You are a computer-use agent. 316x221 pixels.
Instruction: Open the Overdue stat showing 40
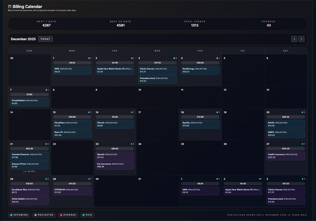[x=269, y=23]
